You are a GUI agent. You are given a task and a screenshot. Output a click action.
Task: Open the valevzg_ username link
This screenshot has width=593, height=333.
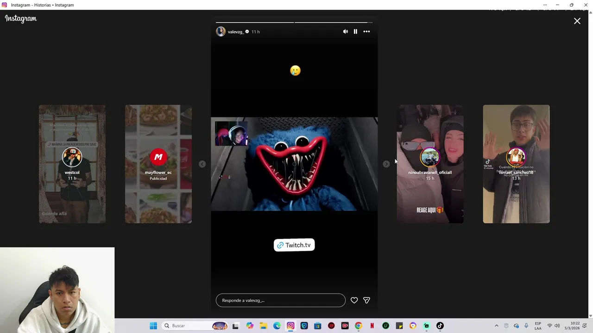[236, 32]
